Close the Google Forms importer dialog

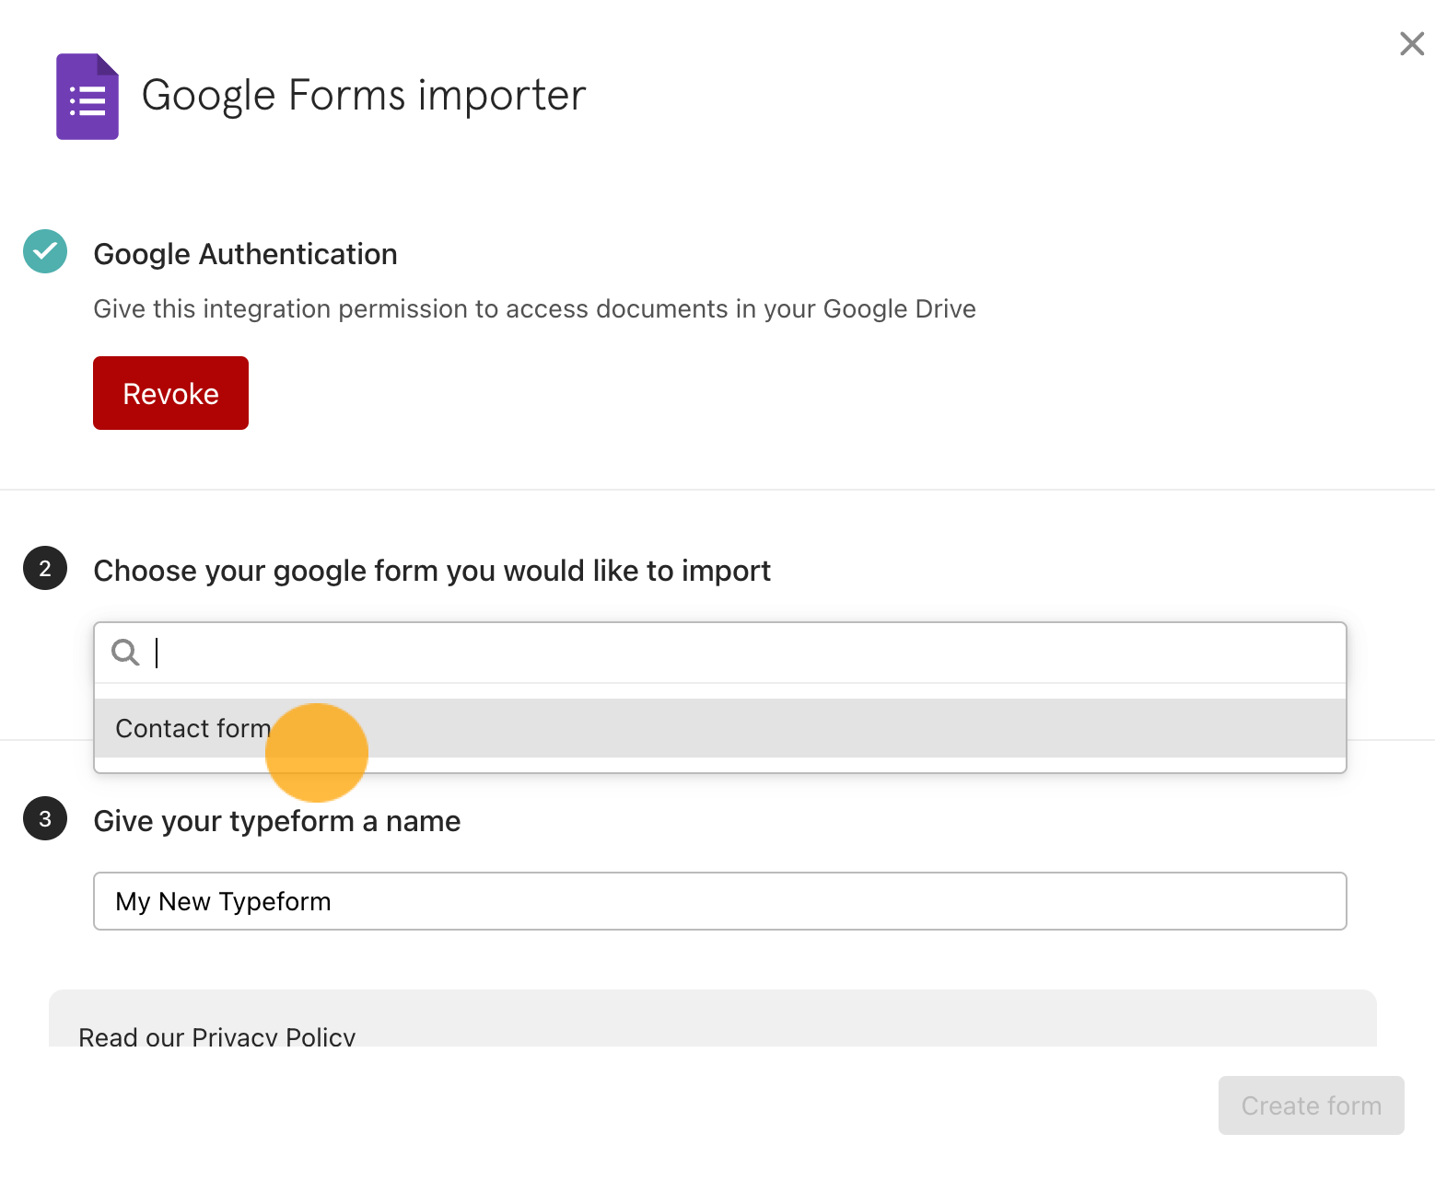click(x=1411, y=43)
